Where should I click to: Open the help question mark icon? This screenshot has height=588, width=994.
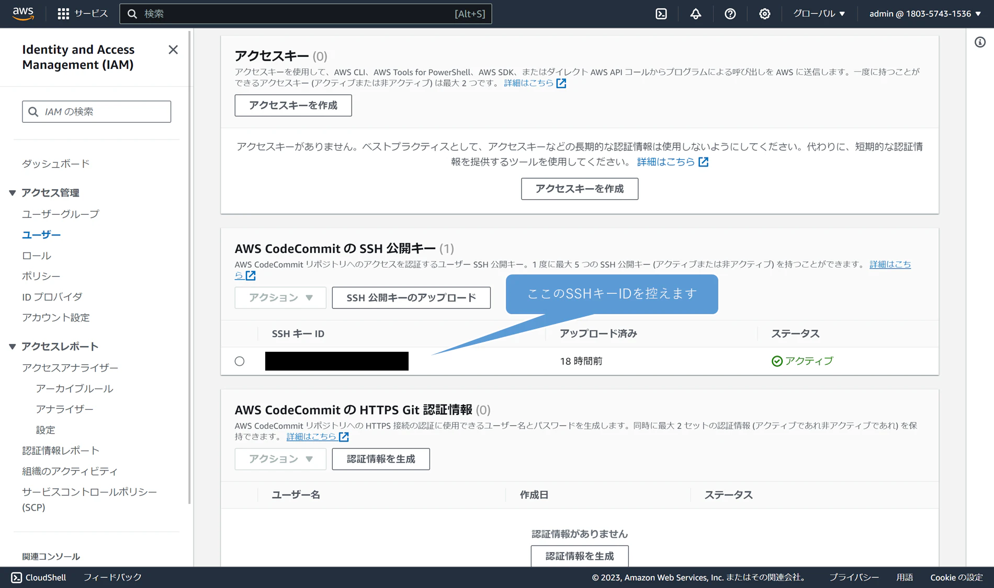(x=730, y=14)
